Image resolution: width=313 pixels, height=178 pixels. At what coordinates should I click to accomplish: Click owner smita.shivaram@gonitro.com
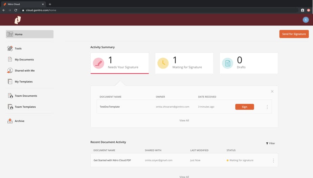(x=173, y=107)
